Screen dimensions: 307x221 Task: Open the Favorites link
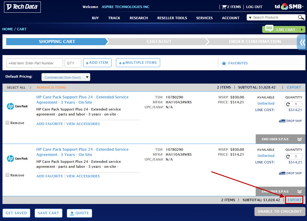(x=238, y=63)
